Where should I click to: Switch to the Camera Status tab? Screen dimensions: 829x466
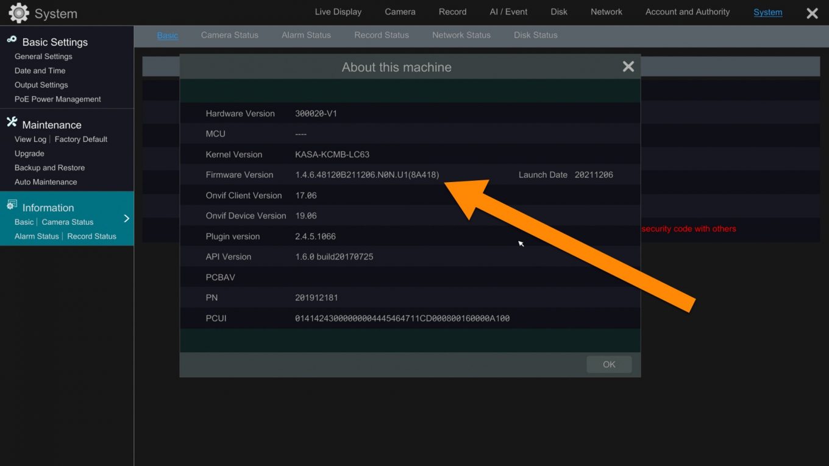pyautogui.click(x=230, y=35)
